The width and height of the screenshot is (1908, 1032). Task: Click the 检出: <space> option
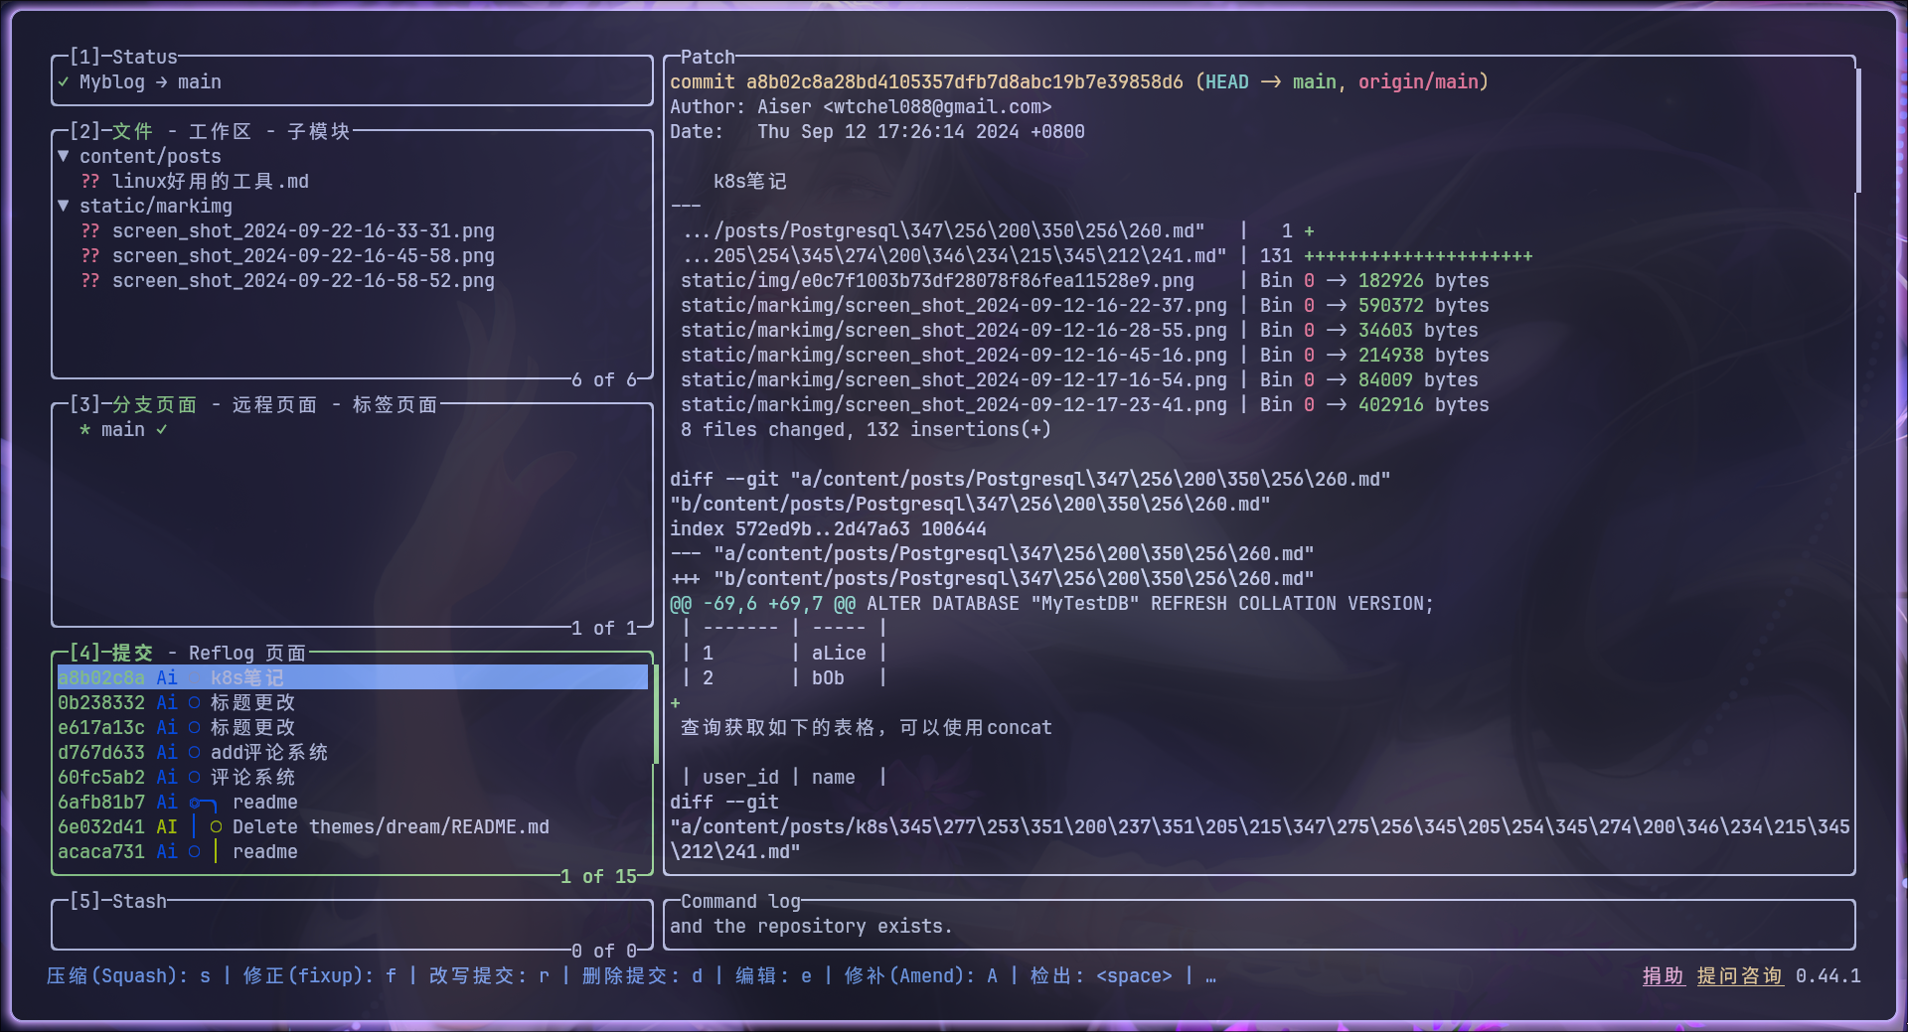[x=1101, y=975]
